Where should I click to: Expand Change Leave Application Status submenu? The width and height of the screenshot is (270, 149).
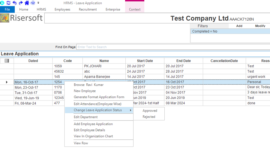click(99, 110)
